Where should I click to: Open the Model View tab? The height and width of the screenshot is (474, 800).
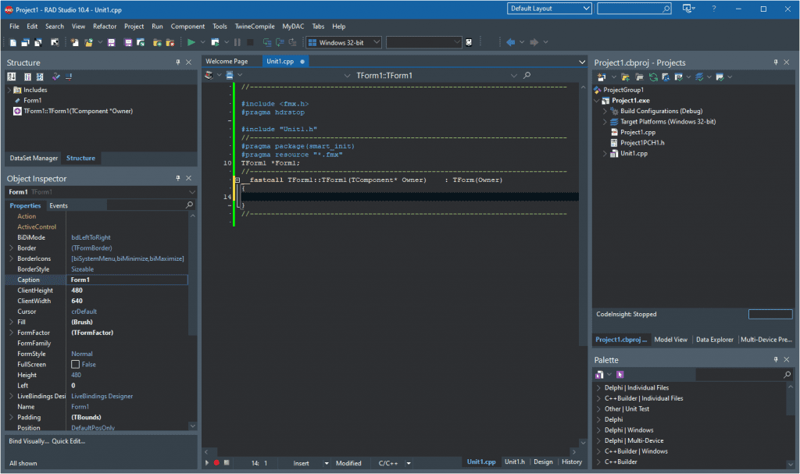click(x=670, y=340)
